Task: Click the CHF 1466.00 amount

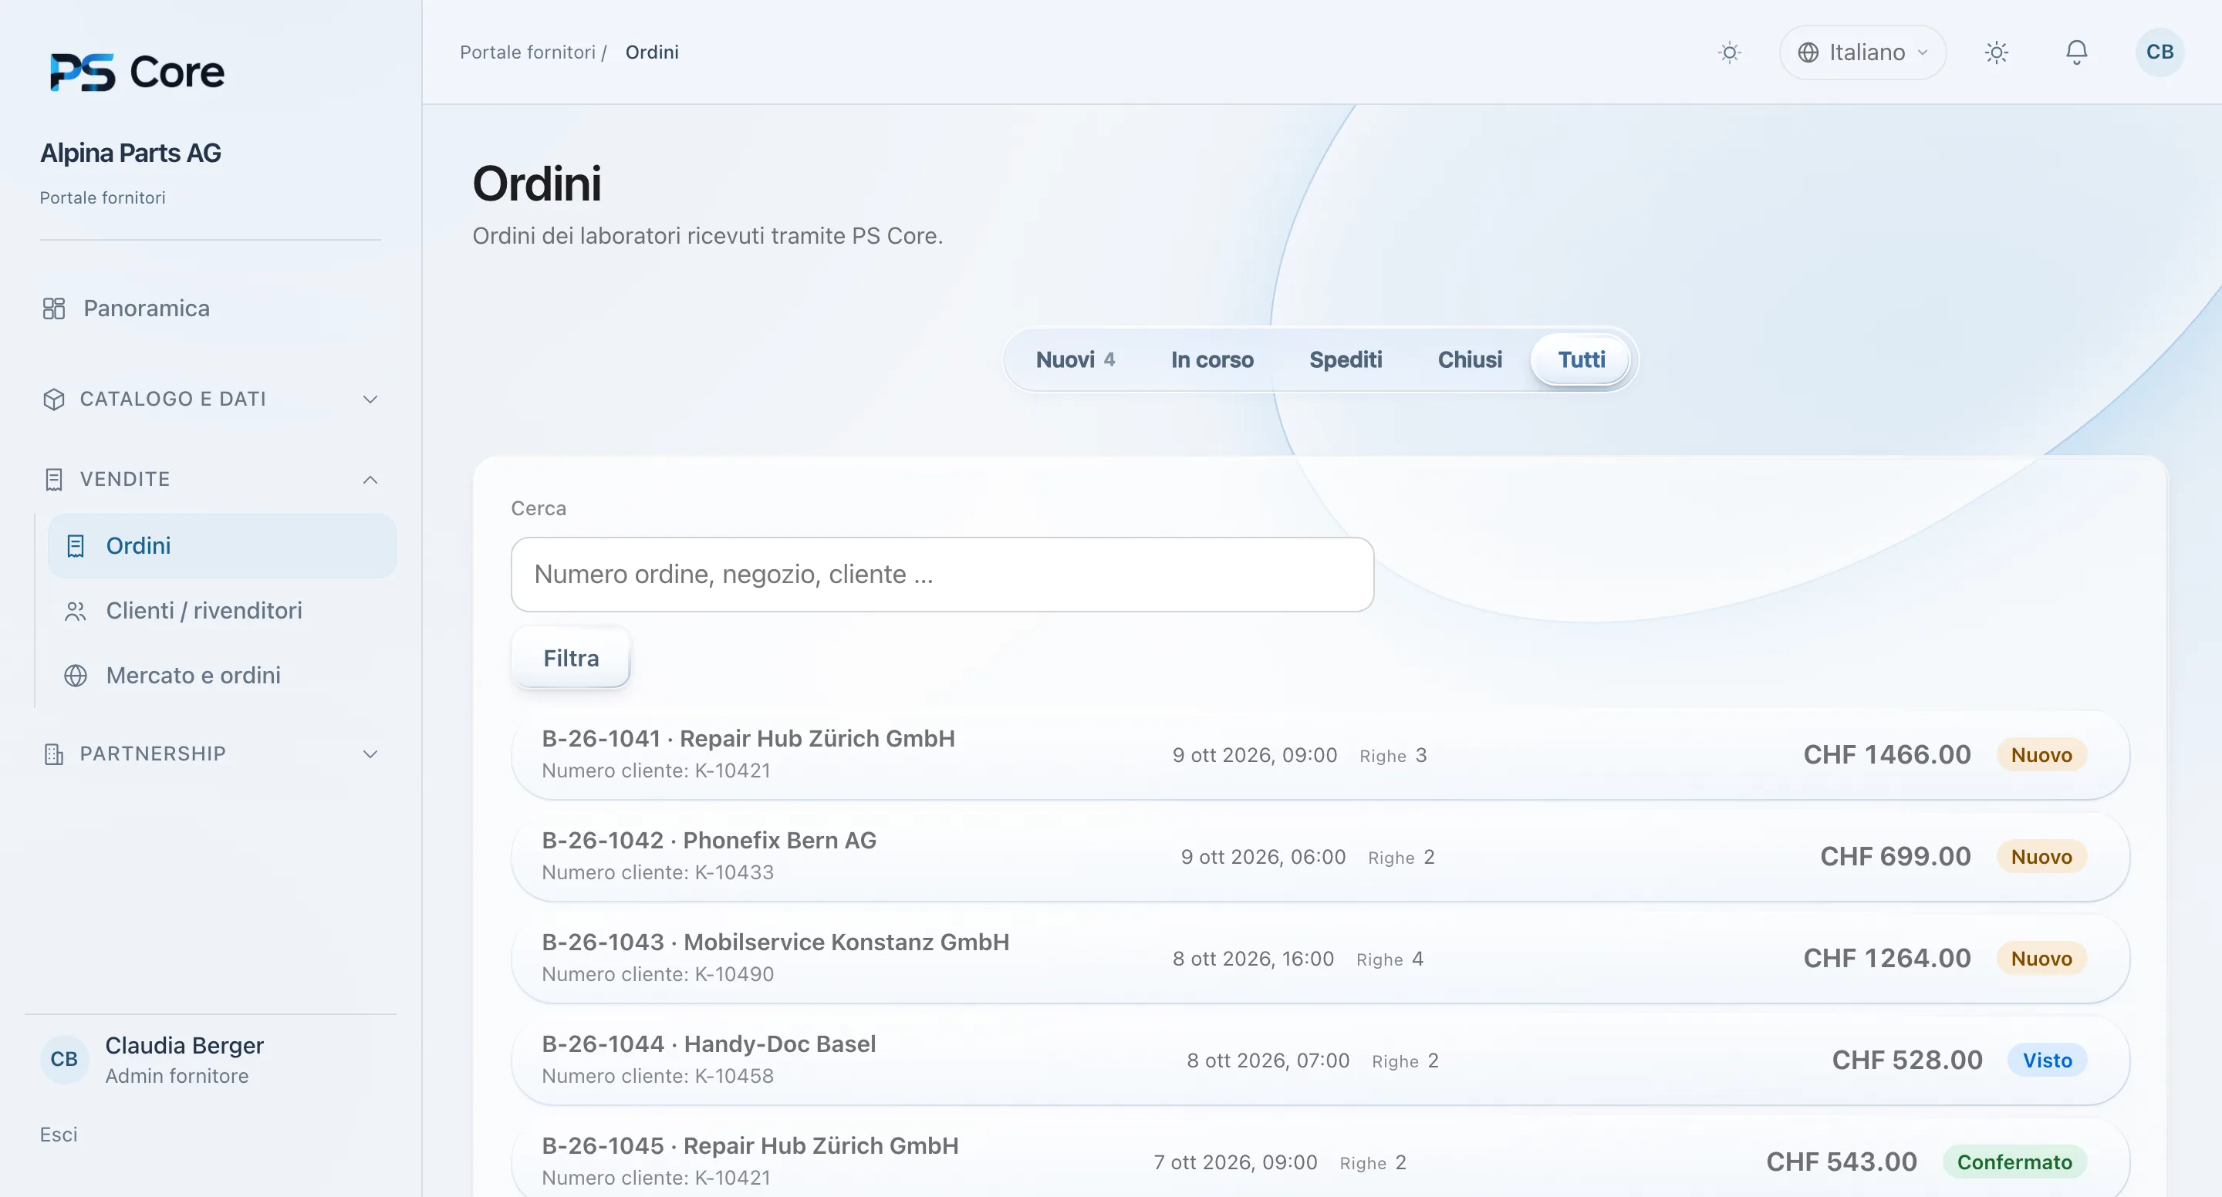Action: [x=1886, y=754]
